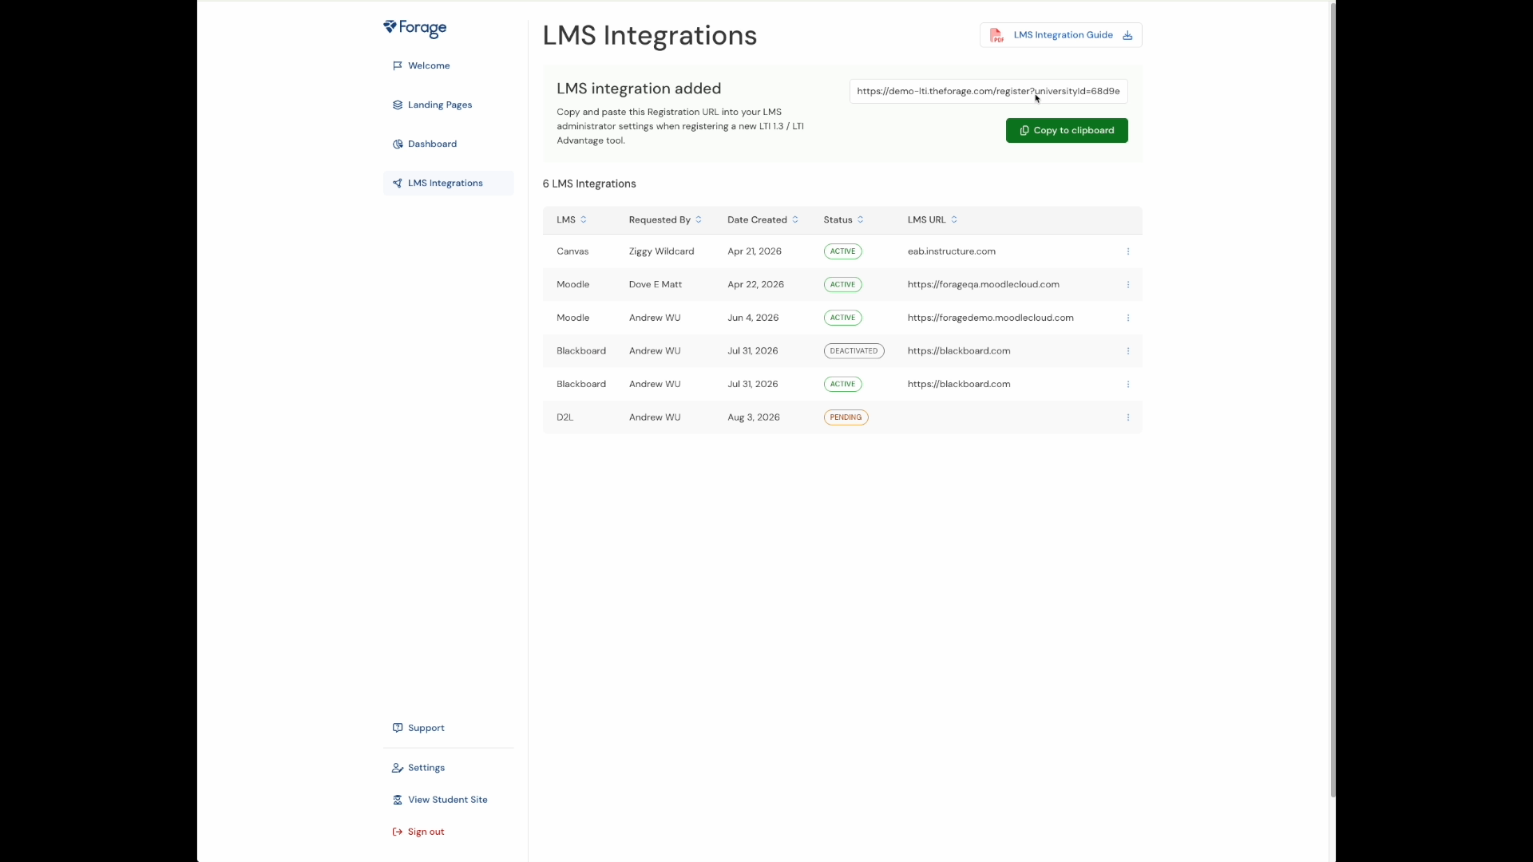The width and height of the screenshot is (1533, 862).
Task: Open Support section
Action: [x=448, y=728]
